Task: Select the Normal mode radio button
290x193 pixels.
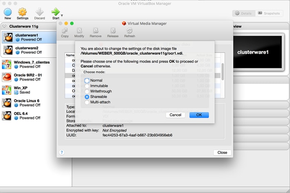Action: pos(87,81)
